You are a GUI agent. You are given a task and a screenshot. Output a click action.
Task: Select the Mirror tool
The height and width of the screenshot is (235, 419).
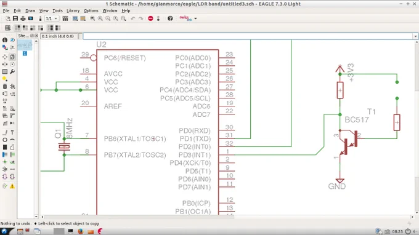pyautogui.click(x=5, y=64)
